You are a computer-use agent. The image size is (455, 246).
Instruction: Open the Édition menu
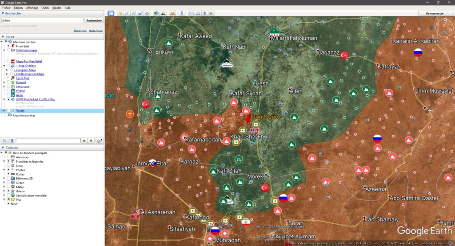click(x=18, y=8)
